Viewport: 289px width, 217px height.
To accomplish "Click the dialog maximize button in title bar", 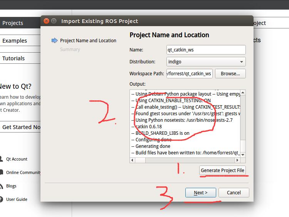I will point(54,21).
